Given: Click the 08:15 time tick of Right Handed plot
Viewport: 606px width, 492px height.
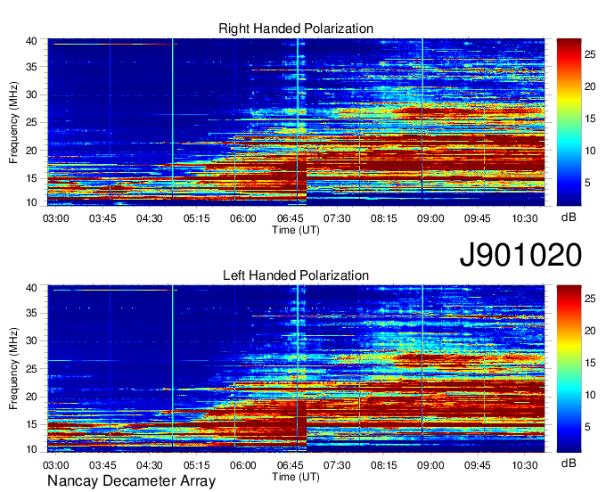Looking at the screenshot, I should 384,218.
